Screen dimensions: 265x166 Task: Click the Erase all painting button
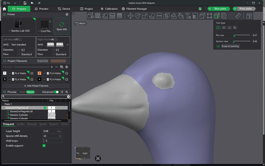tap(230, 46)
